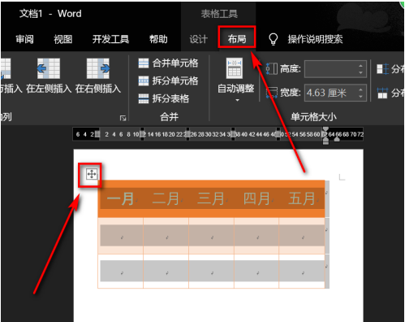Switch to the 帮助 ribbon tab

158,39
